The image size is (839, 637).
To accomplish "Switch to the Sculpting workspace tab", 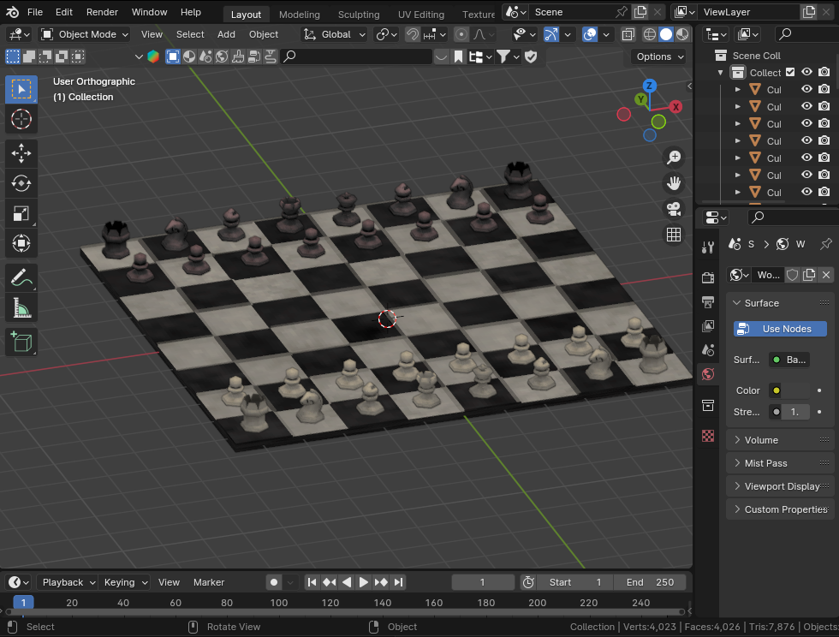I will click(359, 15).
